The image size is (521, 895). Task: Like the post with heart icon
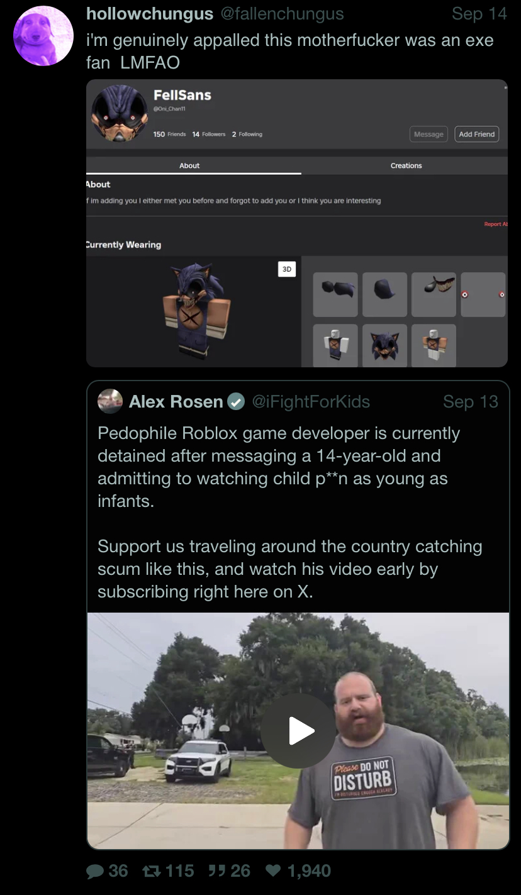[x=272, y=870]
